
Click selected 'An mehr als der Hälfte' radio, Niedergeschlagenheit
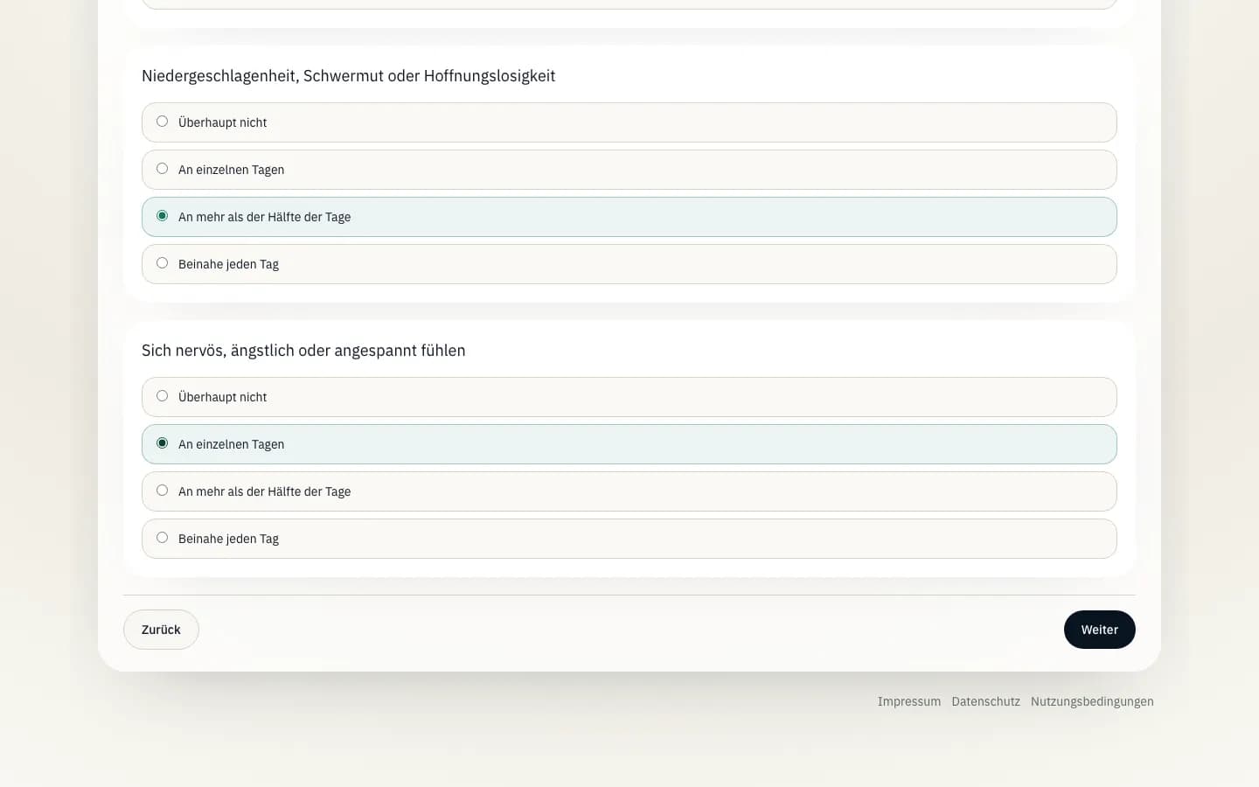(162, 216)
